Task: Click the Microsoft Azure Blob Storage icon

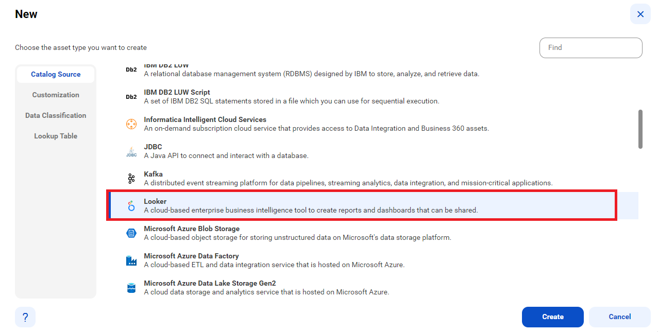Action: 131,233
